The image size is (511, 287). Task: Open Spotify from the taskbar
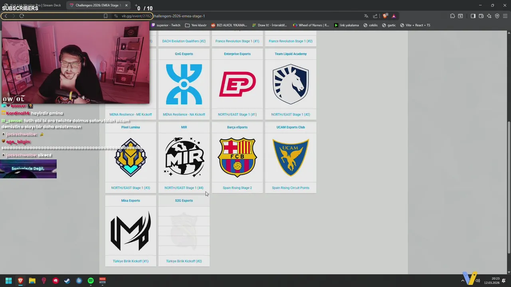click(x=91, y=281)
